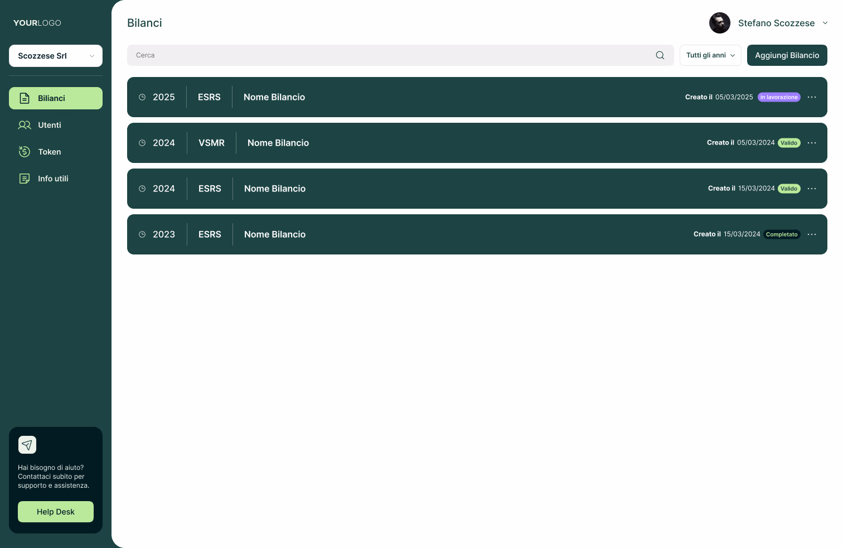Screen dimensions: 843x548
Task: Click the Help Desk button
Action: pyautogui.click(x=56, y=512)
